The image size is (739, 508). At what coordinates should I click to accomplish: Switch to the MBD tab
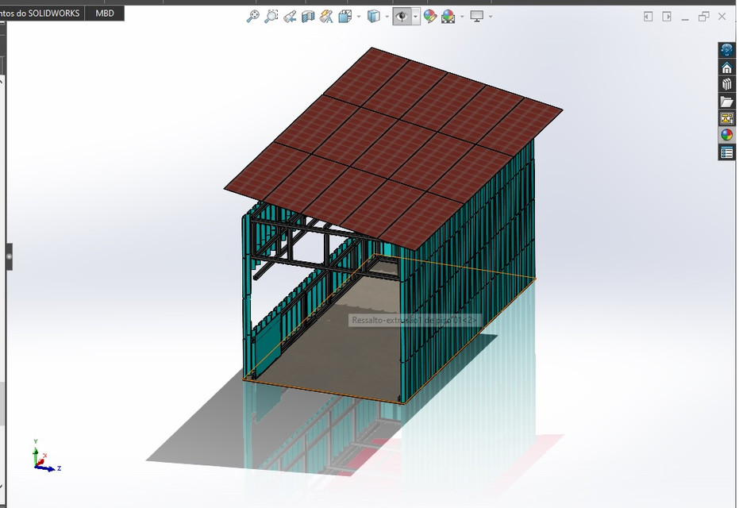tap(106, 13)
